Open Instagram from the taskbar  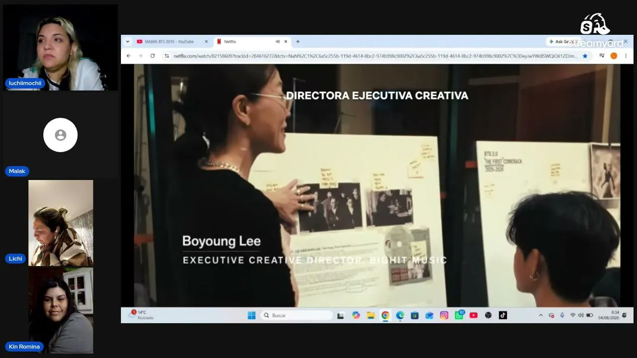click(444, 315)
